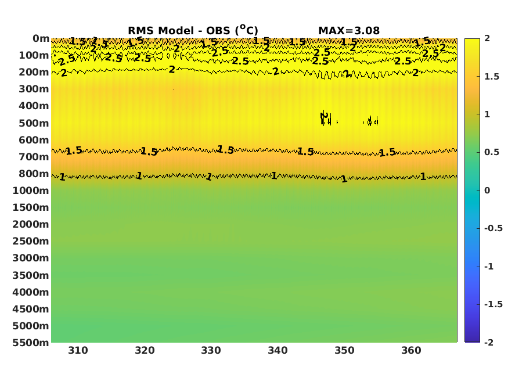Click the '600m' depth tick label
This screenshot has width=508, height=381.
(x=34, y=140)
